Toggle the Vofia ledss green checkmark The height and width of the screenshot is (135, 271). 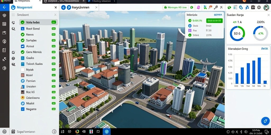click(22, 22)
